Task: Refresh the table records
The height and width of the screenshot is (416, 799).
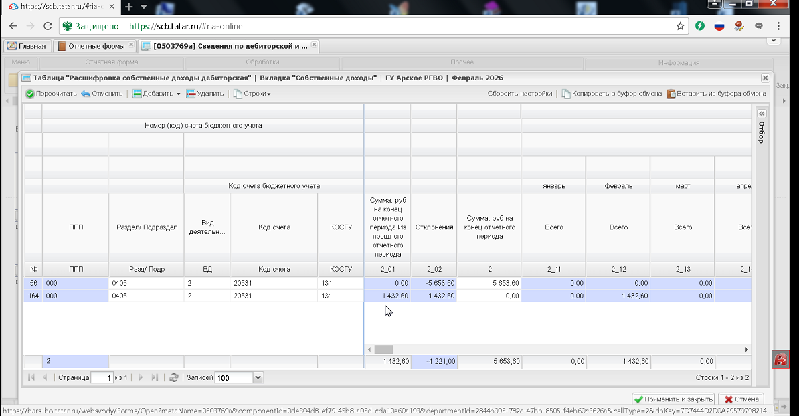Action: pos(174,377)
